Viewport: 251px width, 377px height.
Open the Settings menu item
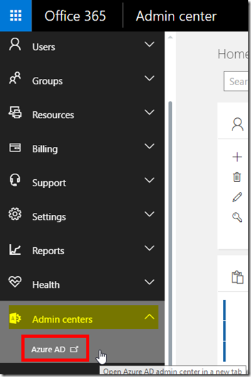click(49, 217)
